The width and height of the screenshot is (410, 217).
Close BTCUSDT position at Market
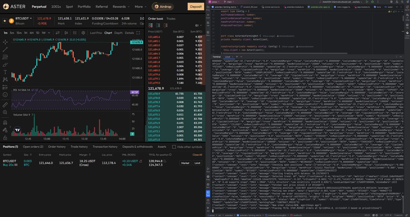pyautogui.click(x=185, y=163)
